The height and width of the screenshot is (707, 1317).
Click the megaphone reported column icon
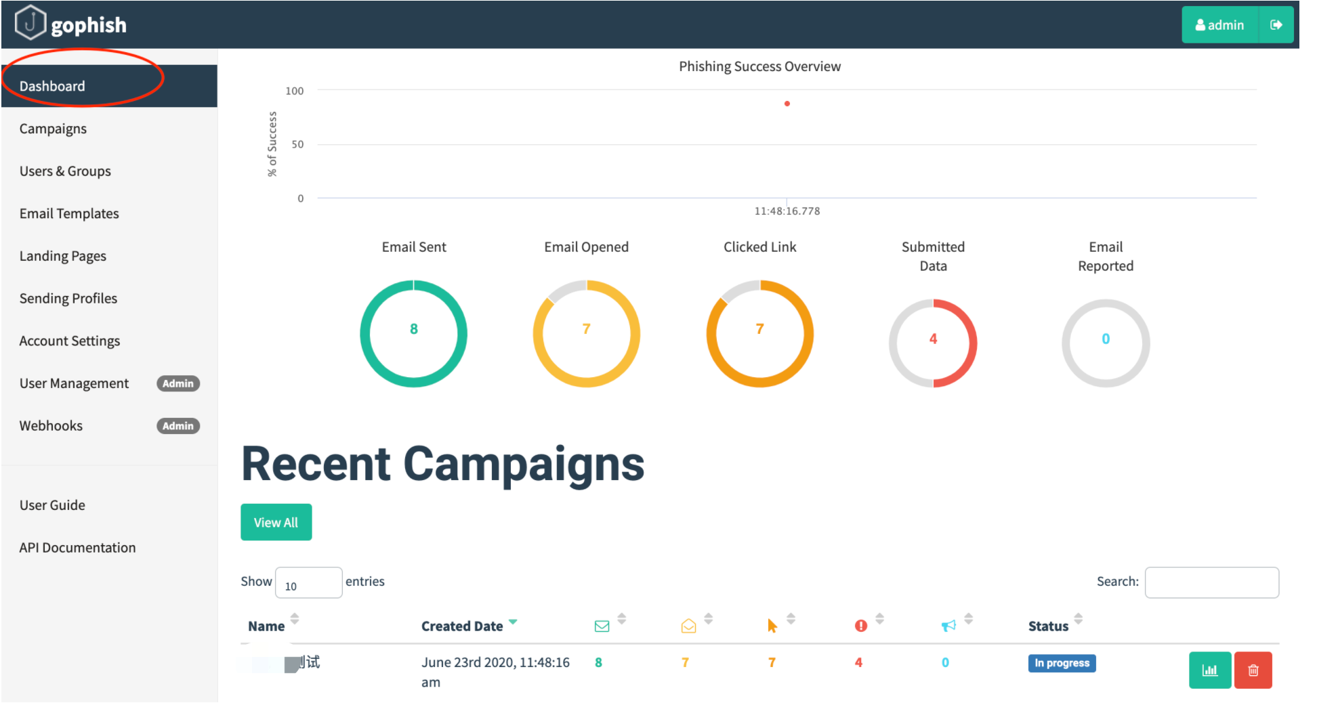[x=948, y=626]
